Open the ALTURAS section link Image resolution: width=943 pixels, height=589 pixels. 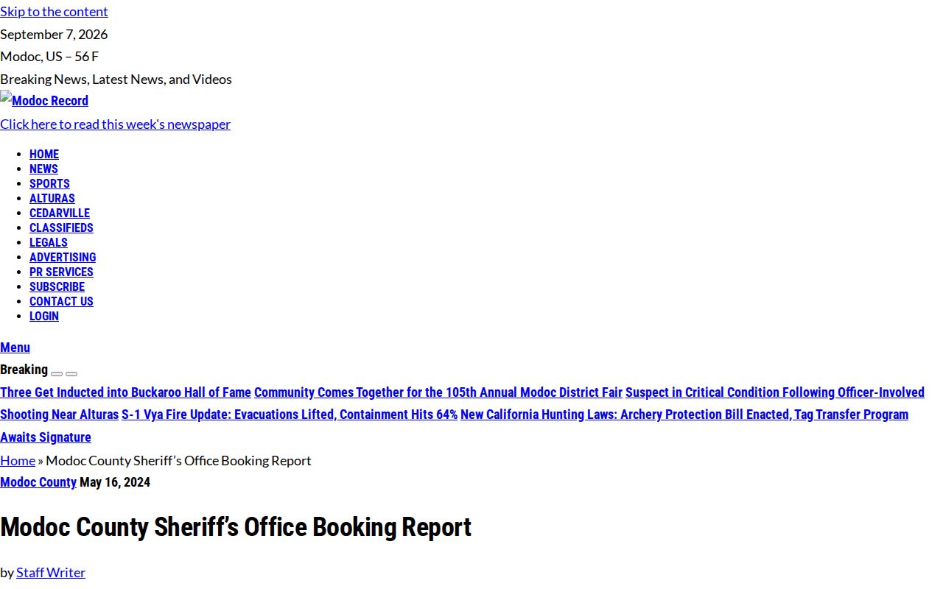point(52,198)
